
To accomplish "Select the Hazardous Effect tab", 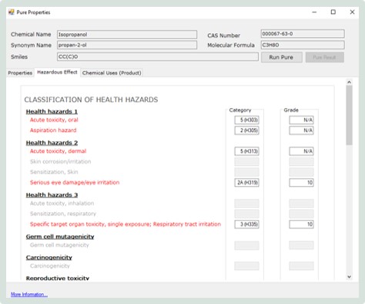I will click(x=57, y=73).
